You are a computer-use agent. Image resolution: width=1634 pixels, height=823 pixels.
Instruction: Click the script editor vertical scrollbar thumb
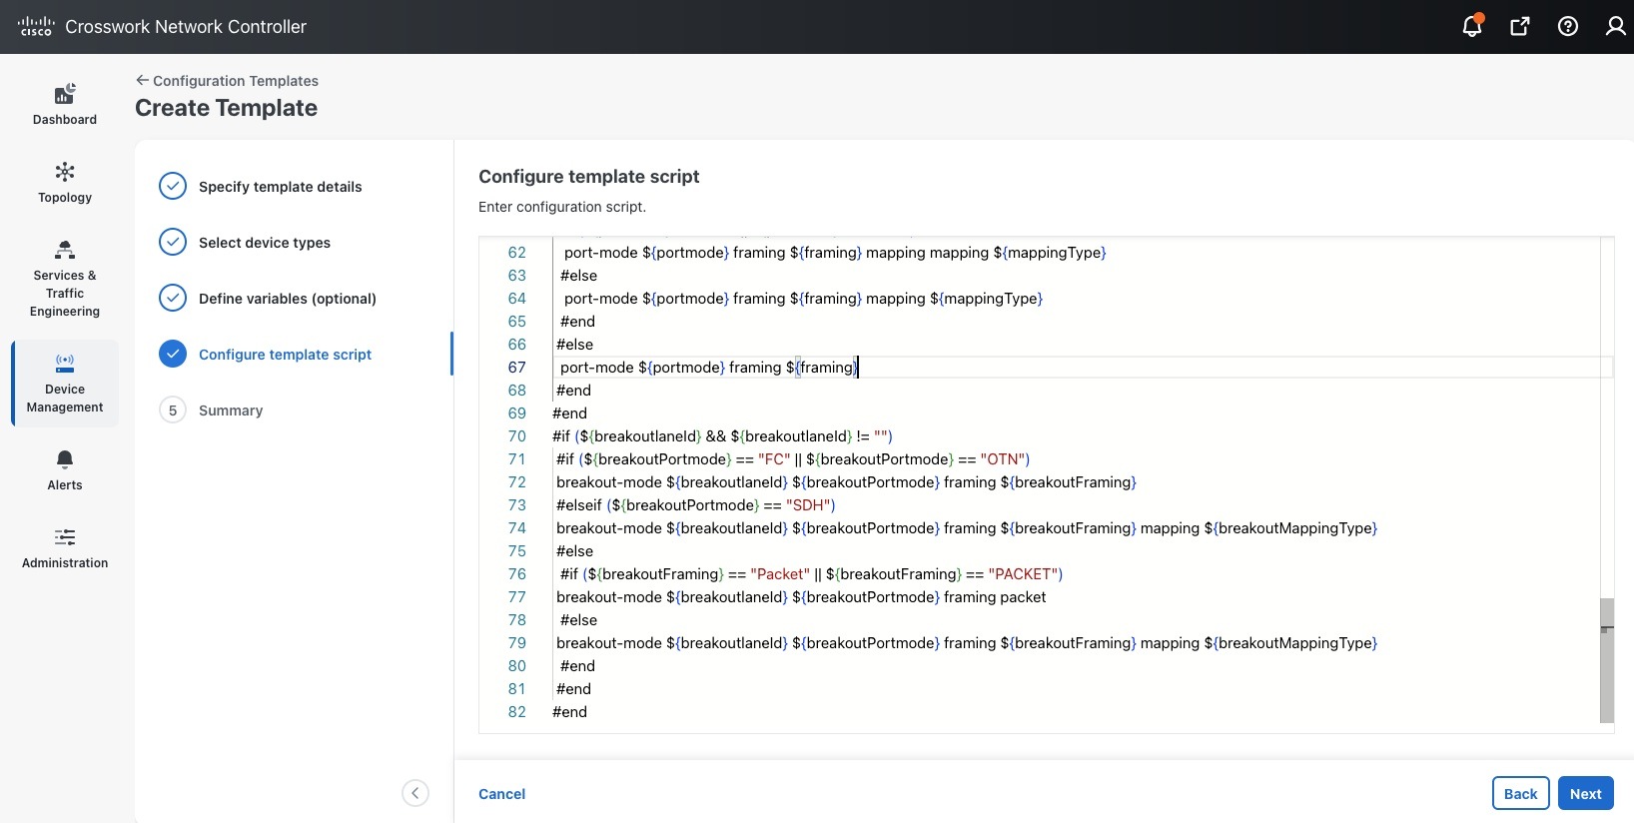pyautogui.click(x=1606, y=659)
